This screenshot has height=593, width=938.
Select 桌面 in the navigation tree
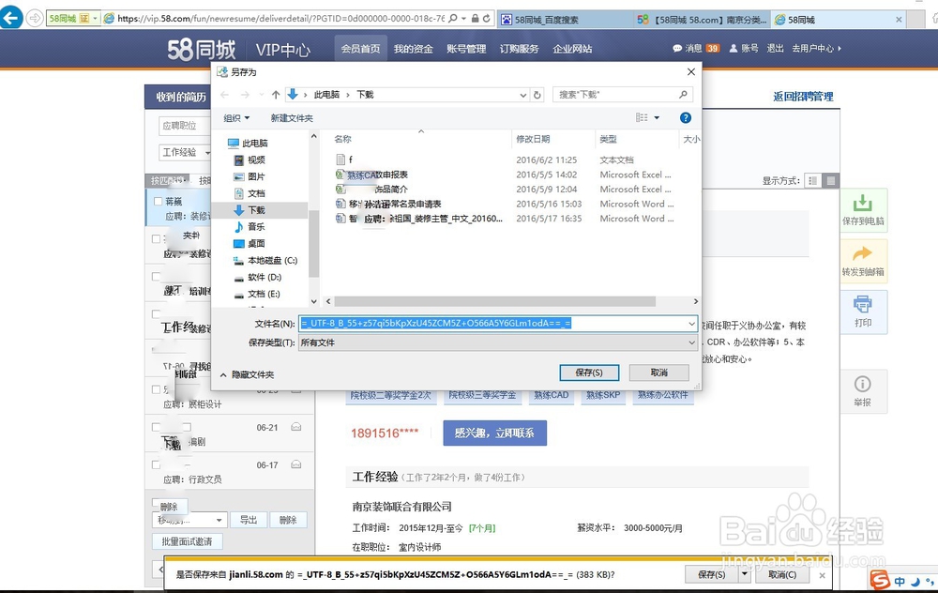pos(250,244)
